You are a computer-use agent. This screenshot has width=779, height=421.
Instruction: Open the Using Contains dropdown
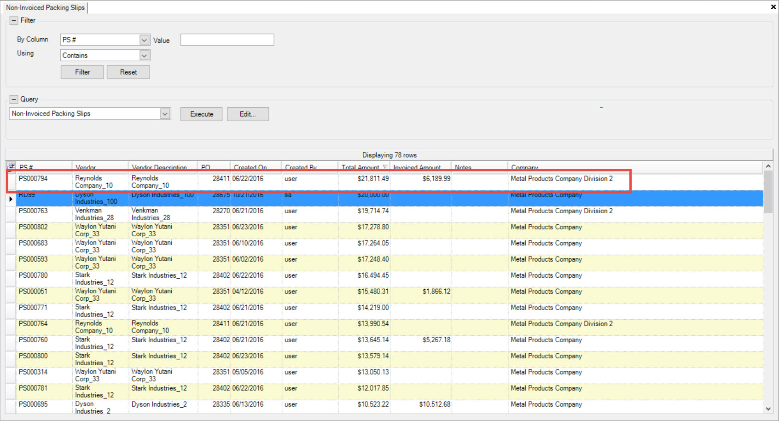144,55
